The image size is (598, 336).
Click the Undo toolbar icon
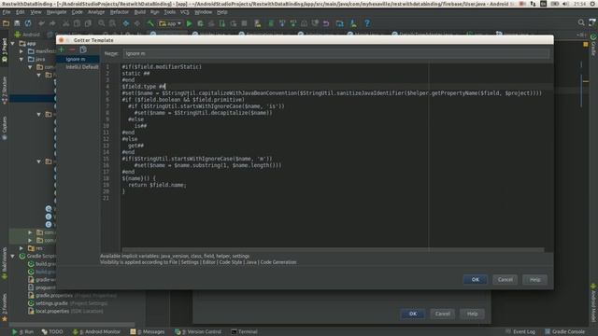pos(41,23)
